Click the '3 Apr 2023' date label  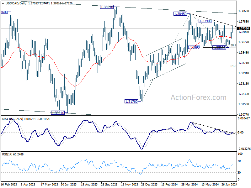[x=28, y=185]
